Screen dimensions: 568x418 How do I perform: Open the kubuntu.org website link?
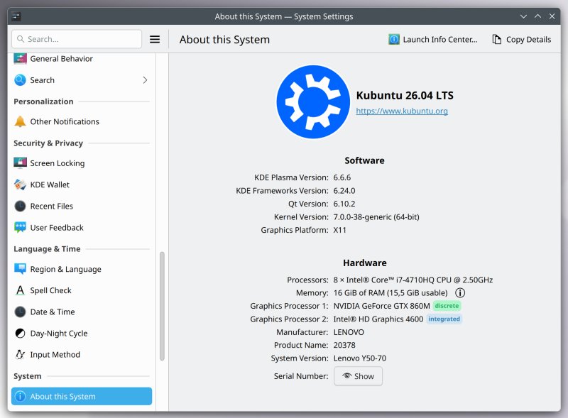point(402,111)
